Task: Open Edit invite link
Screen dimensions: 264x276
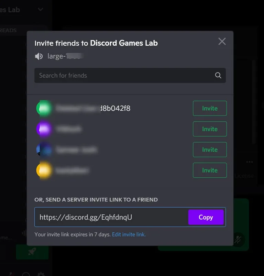Action: pos(129,234)
